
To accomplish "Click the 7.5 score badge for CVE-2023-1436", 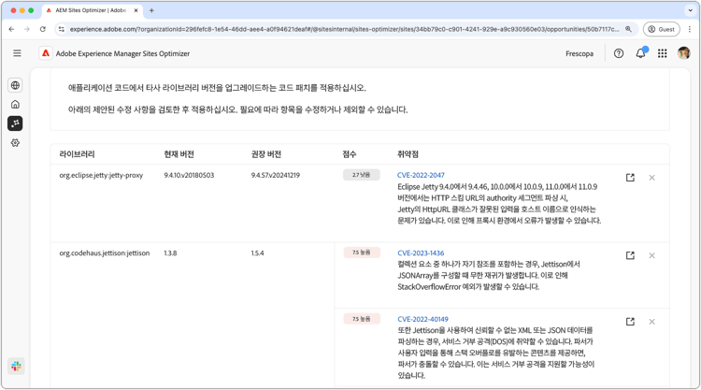I will pos(362,253).
